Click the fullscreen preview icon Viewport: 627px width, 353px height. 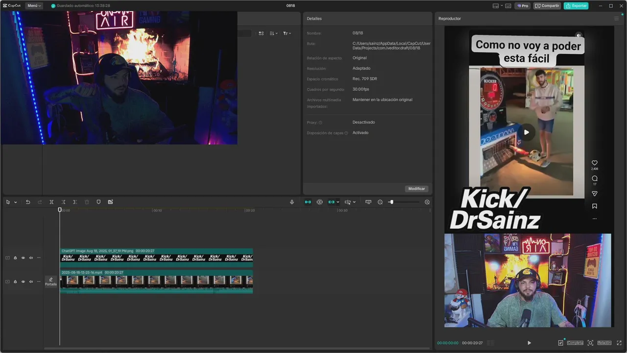pos(619,343)
